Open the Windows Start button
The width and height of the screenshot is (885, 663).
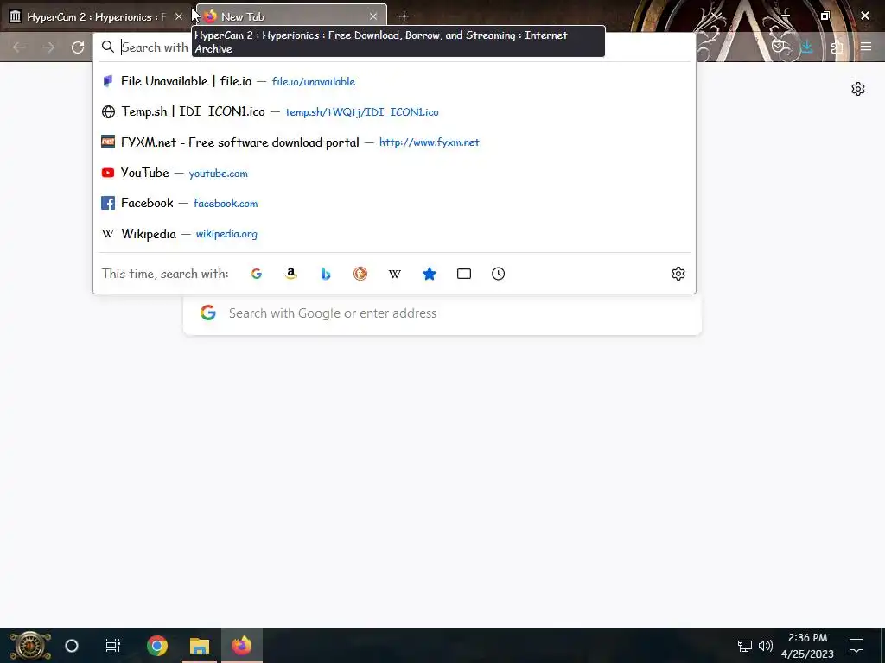point(29,646)
